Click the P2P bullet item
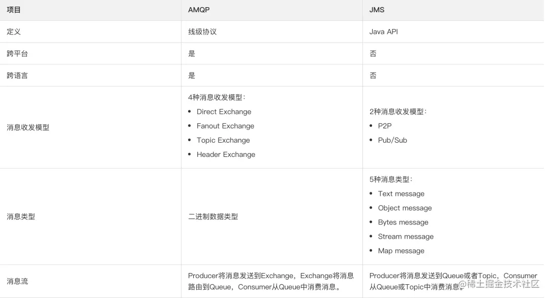 pos(385,126)
